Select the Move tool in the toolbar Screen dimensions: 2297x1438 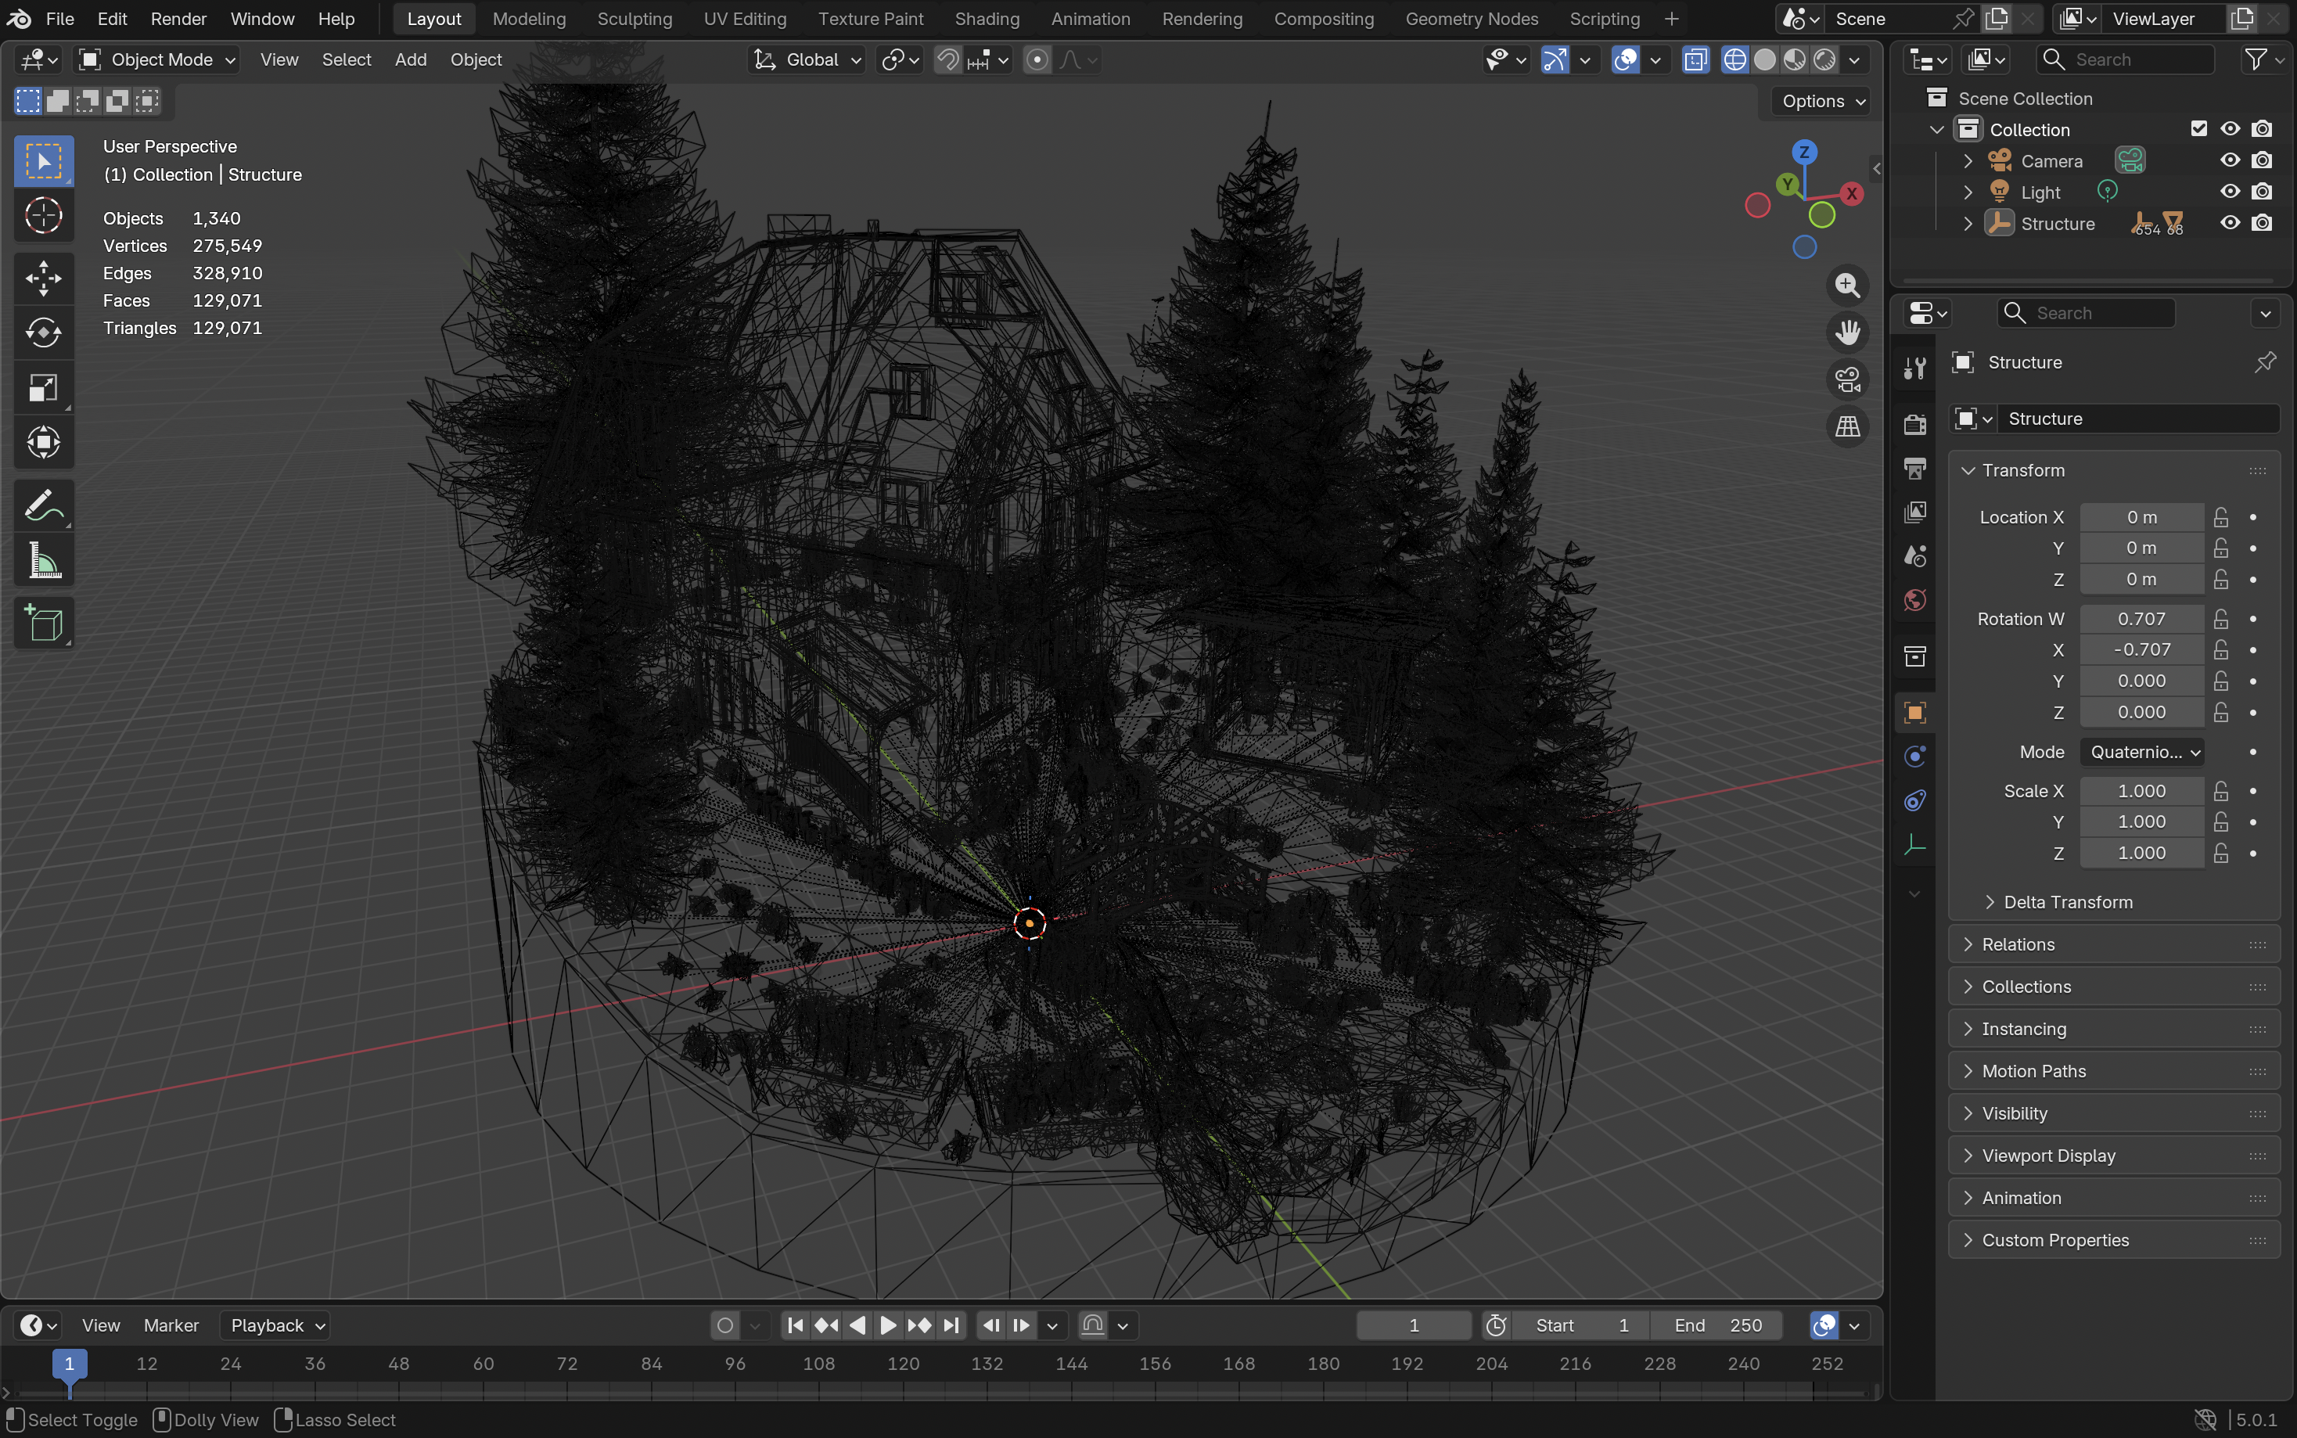pyautogui.click(x=44, y=279)
